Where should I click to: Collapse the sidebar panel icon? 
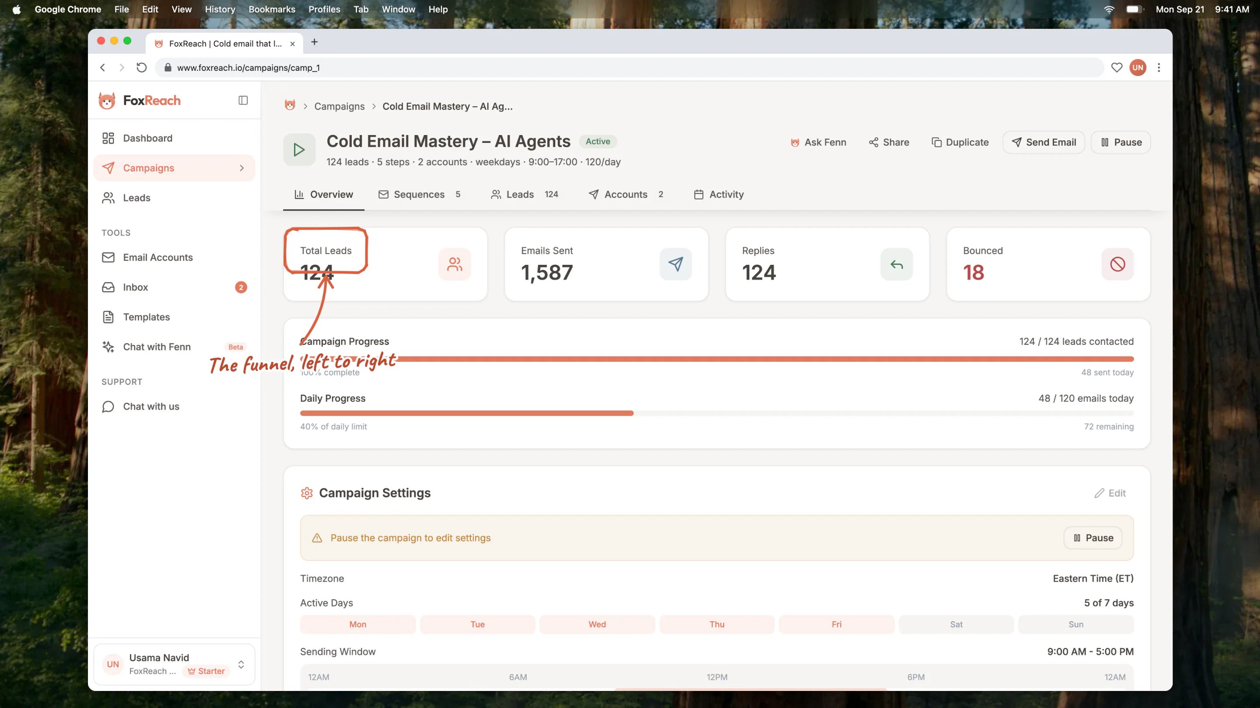243,100
